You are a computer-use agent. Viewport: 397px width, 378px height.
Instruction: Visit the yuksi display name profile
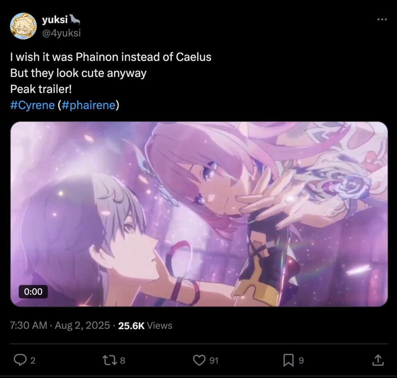[55, 19]
